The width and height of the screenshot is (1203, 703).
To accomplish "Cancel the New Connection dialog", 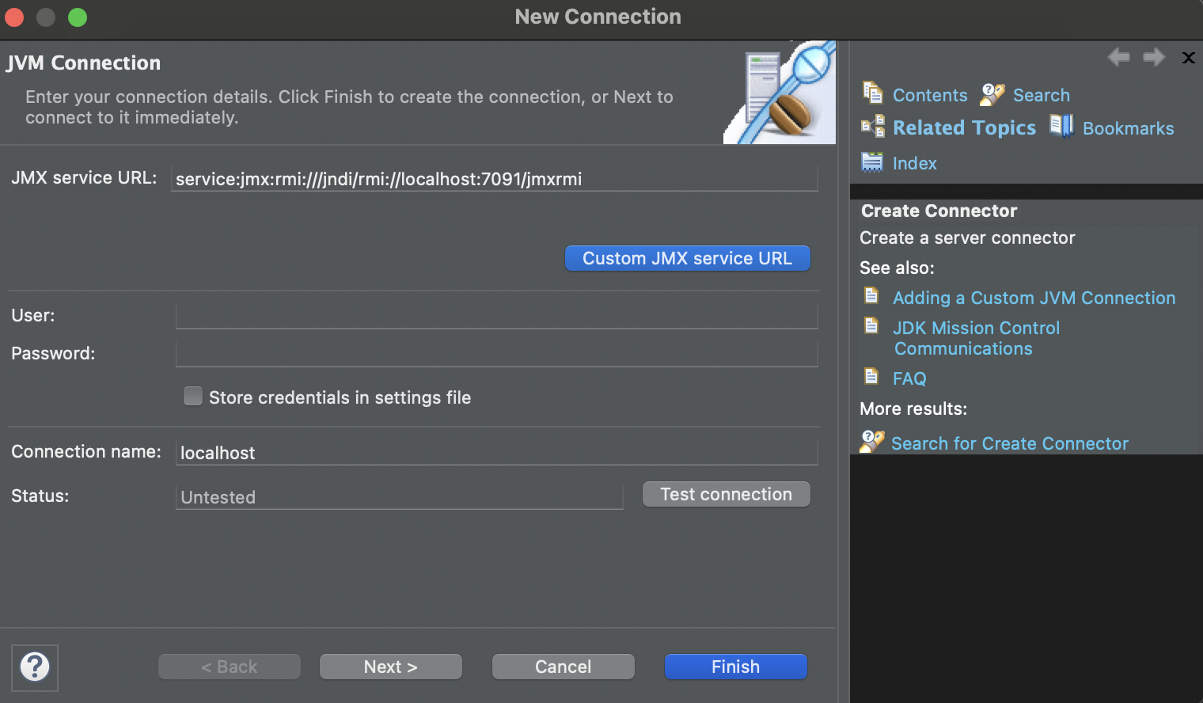I will [563, 667].
